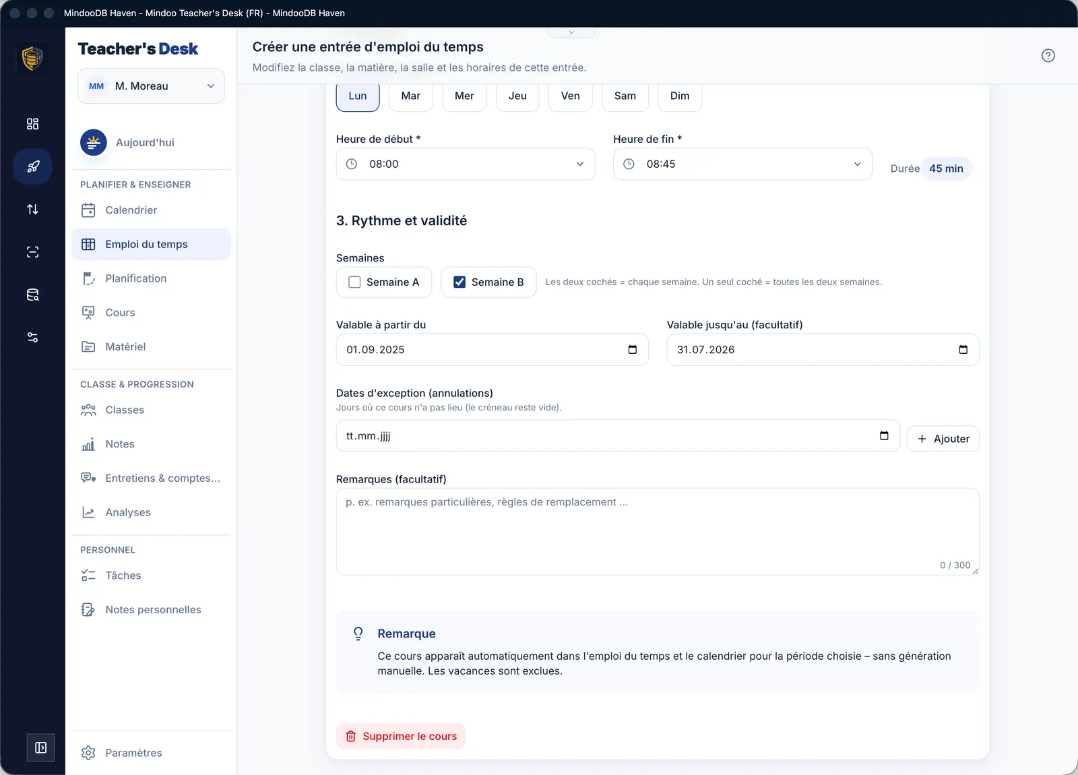Open the database search icon in left rail
The height and width of the screenshot is (775, 1078).
[32, 294]
